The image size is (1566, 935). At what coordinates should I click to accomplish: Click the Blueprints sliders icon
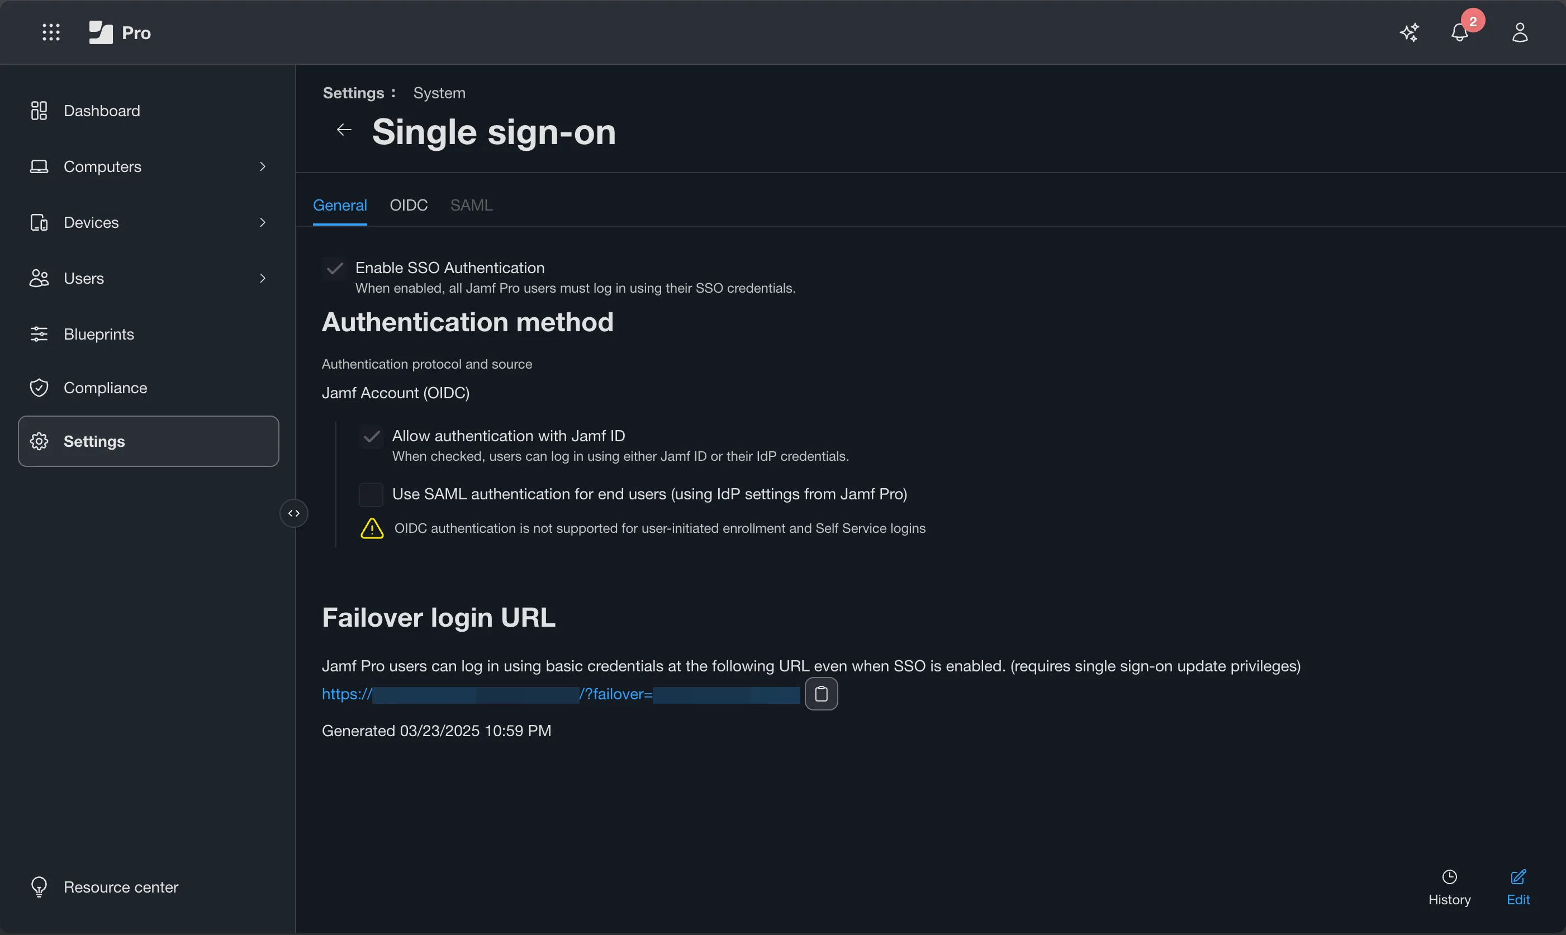tap(39, 334)
